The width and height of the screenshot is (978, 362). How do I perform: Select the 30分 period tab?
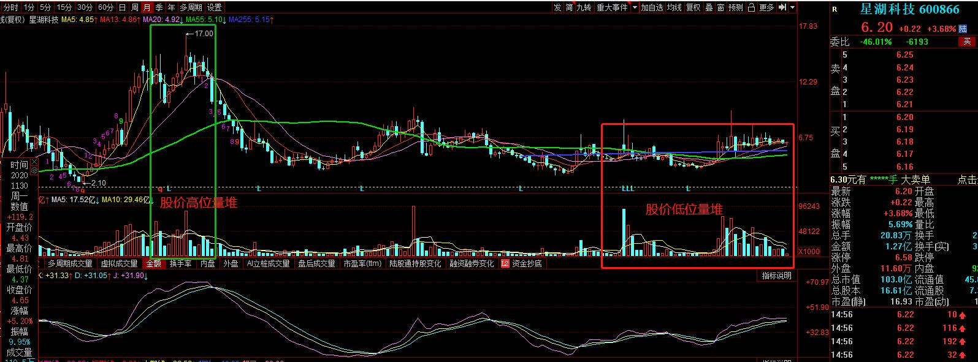[85, 7]
